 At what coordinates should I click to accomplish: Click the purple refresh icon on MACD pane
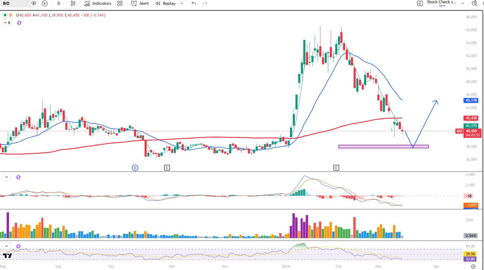(x=18, y=177)
